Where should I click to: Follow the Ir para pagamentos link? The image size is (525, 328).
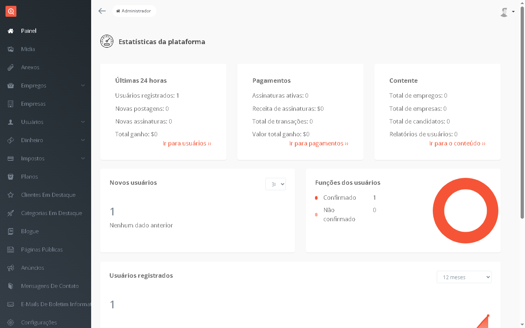pyautogui.click(x=319, y=144)
